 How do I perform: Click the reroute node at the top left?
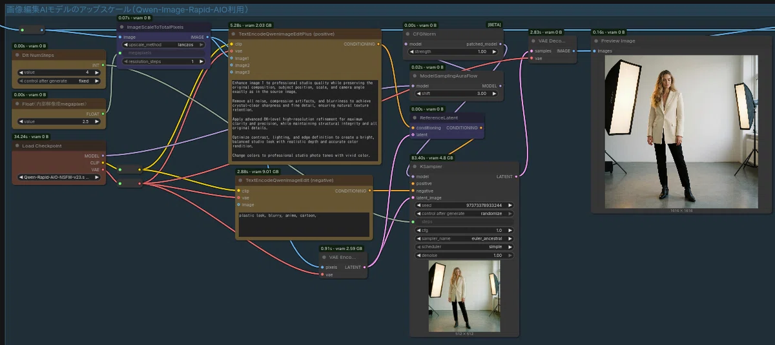coord(31,29)
